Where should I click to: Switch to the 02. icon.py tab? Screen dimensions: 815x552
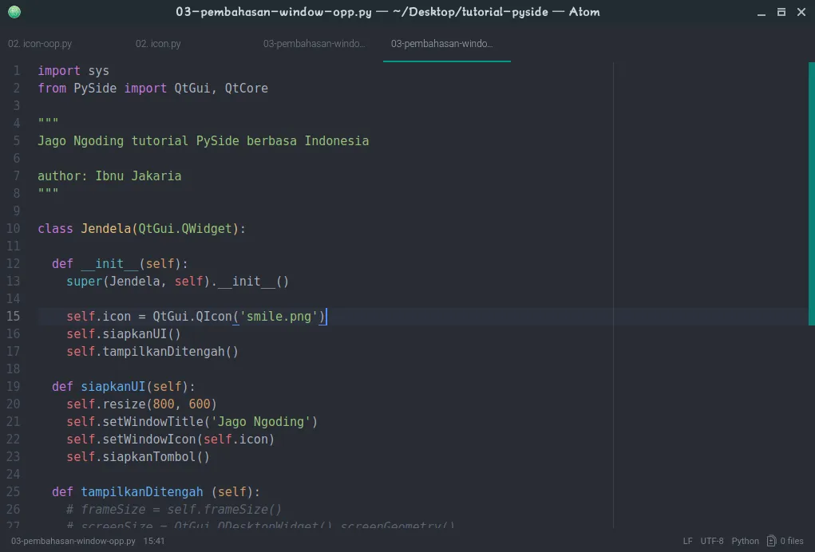pyautogui.click(x=158, y=44)
